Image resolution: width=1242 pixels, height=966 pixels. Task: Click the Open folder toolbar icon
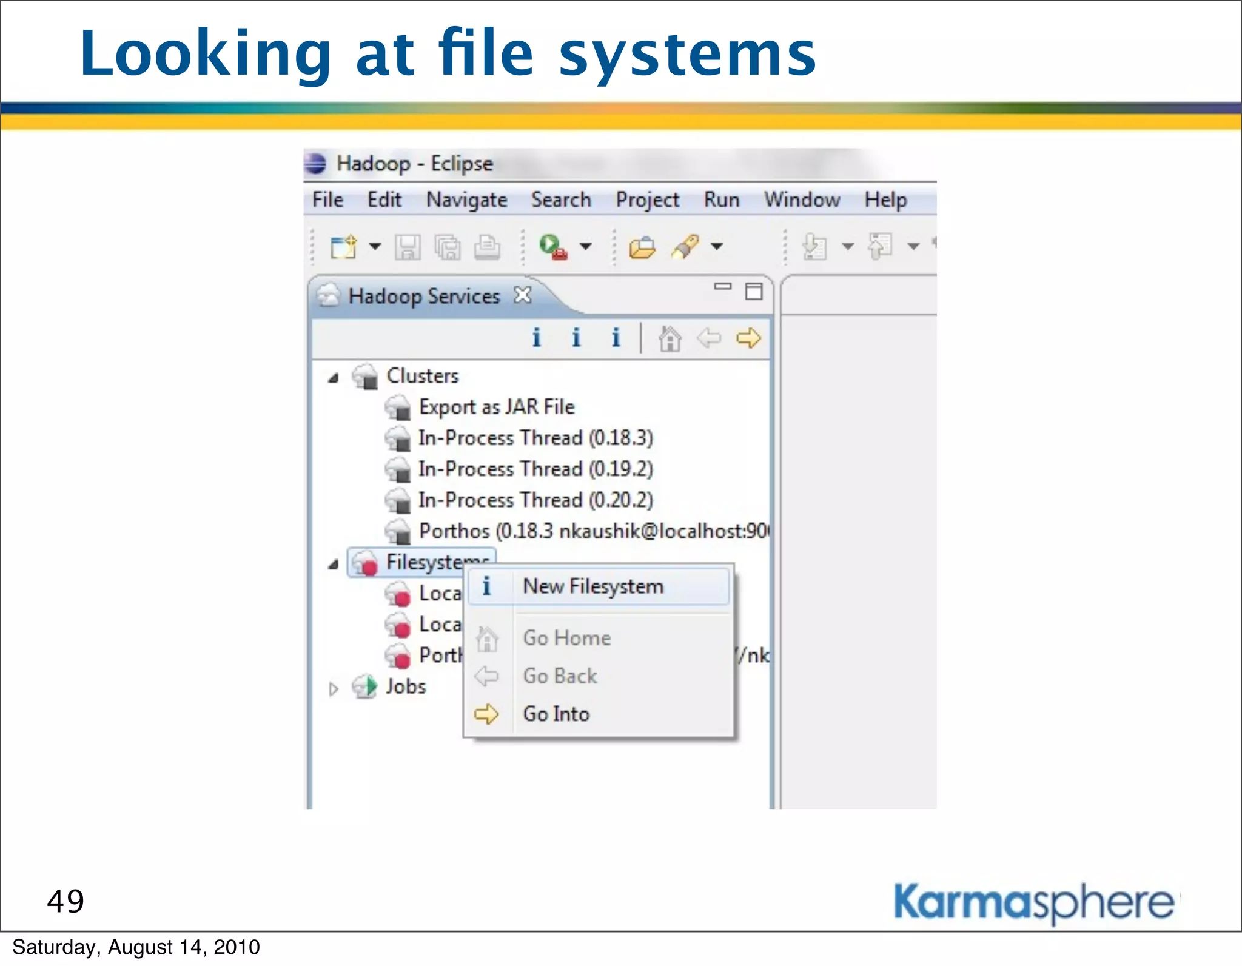(642, 247)
